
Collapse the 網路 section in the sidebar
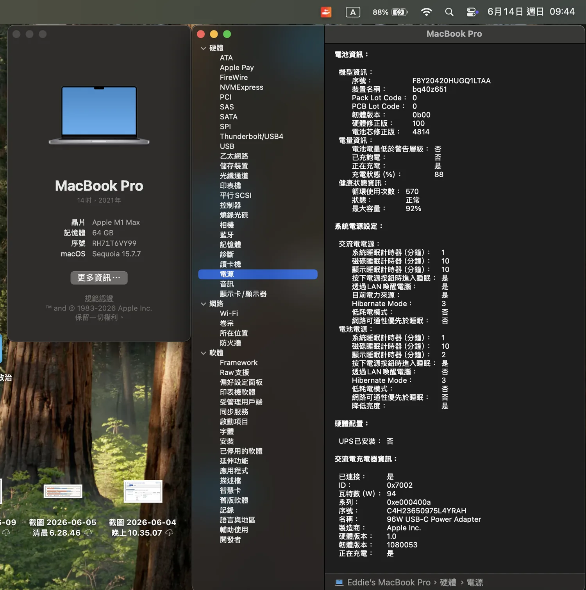click(x=203, y=304)
